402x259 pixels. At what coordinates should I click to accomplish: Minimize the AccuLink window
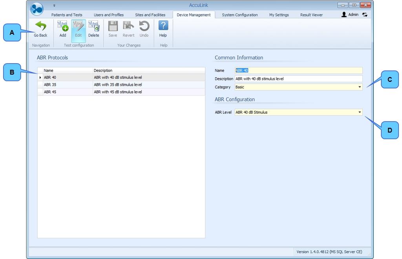pyautogui.click(x=343, y=5)
